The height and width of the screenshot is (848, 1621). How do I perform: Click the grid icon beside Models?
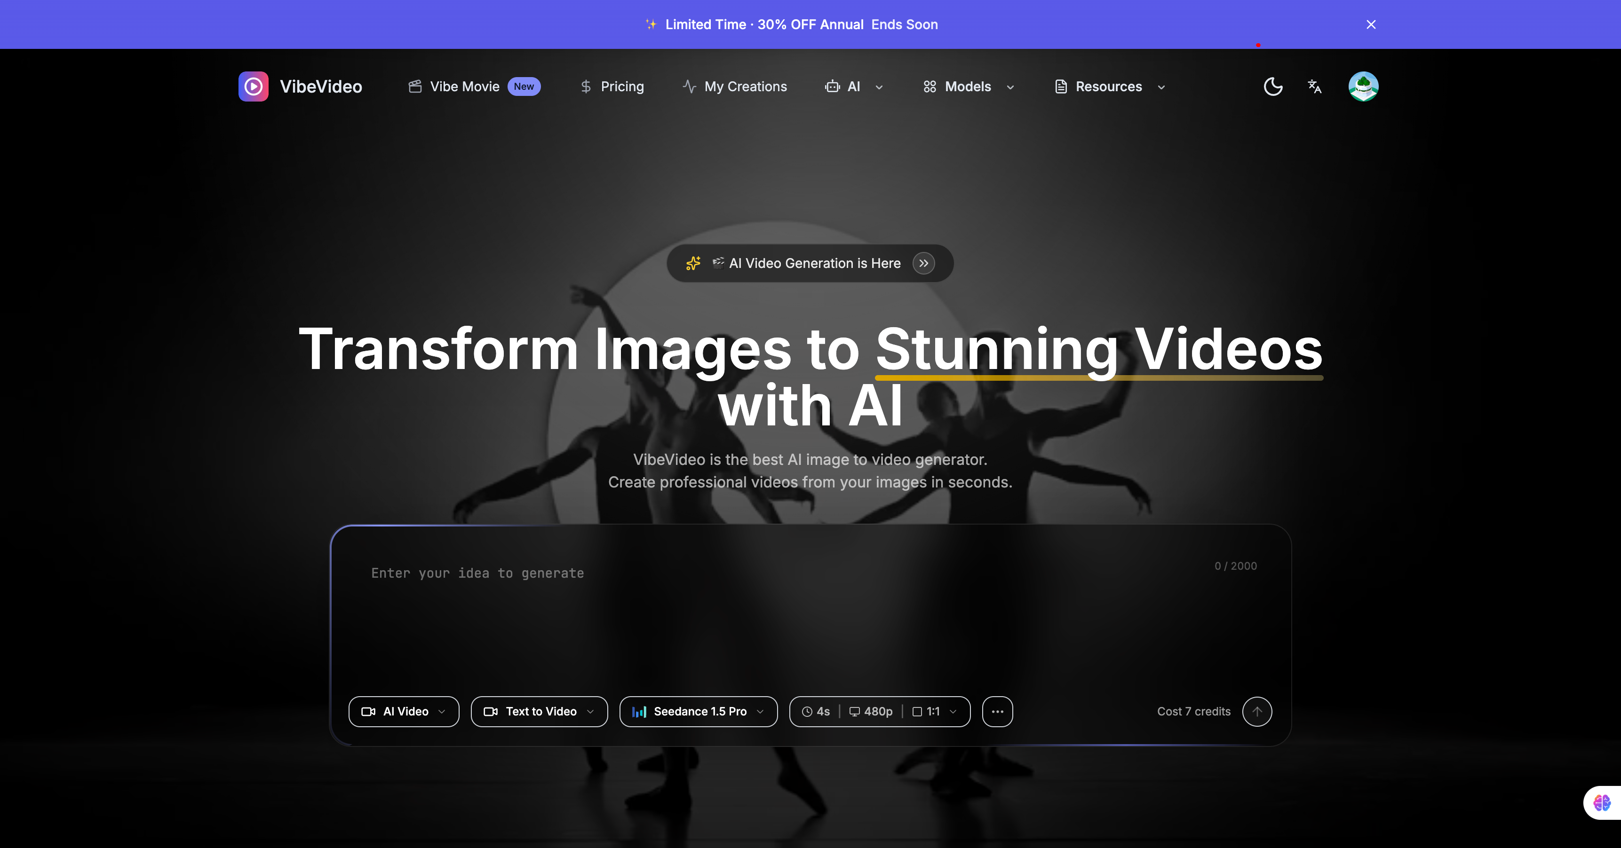coord(930,87)
